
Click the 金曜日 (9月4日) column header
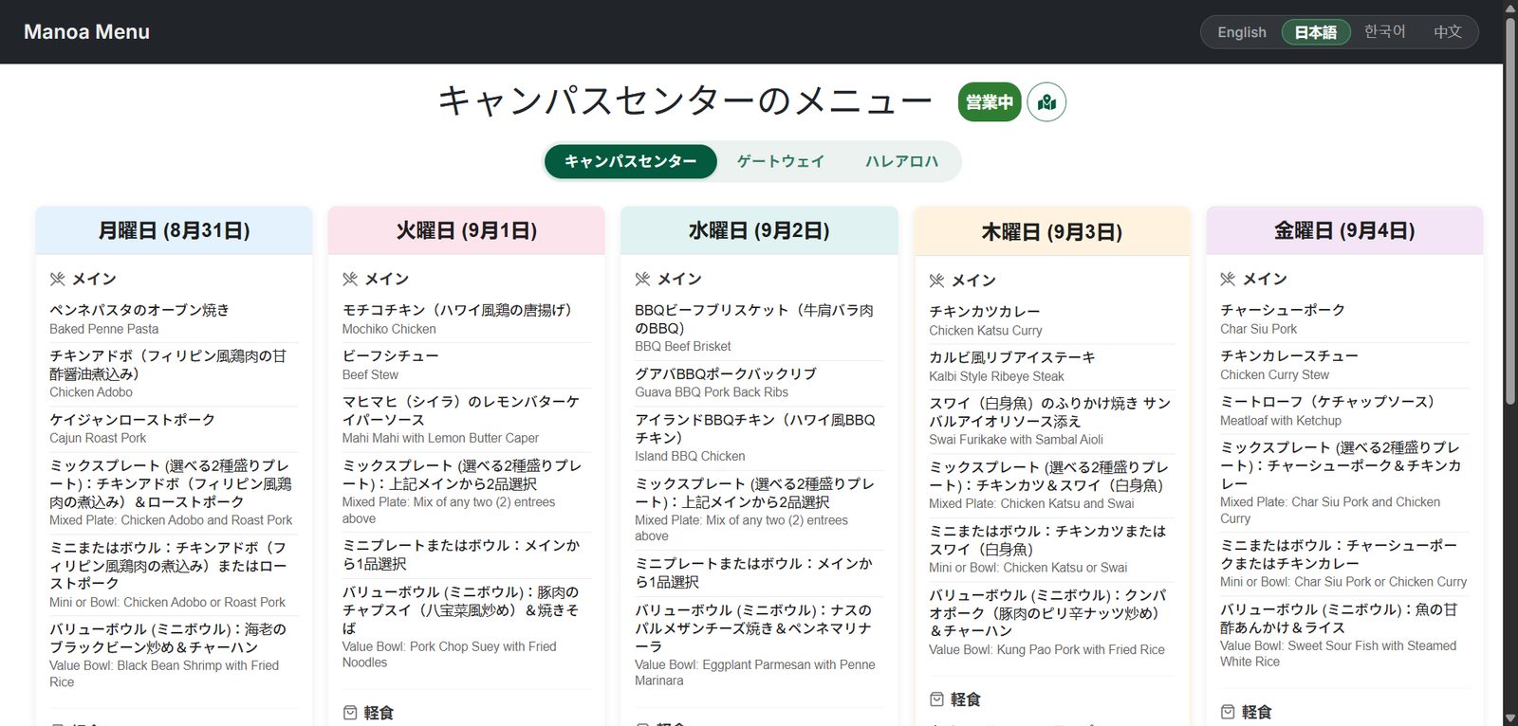[1344, 230]
